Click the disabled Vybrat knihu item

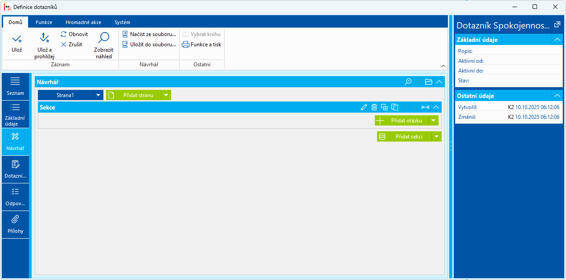(x=201, y=34)
